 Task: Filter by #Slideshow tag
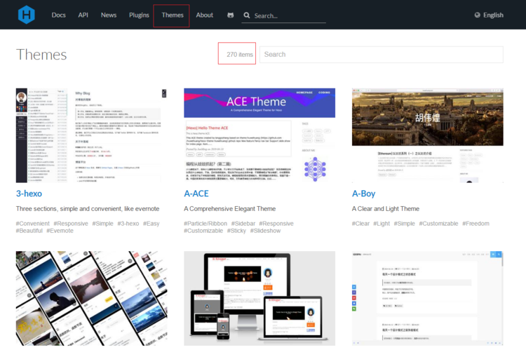(265, 231)
